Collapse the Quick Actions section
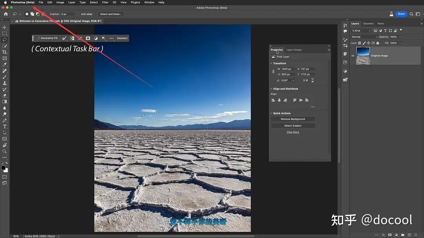Screen dimensions: 424x238 click(x=271, y=113)
